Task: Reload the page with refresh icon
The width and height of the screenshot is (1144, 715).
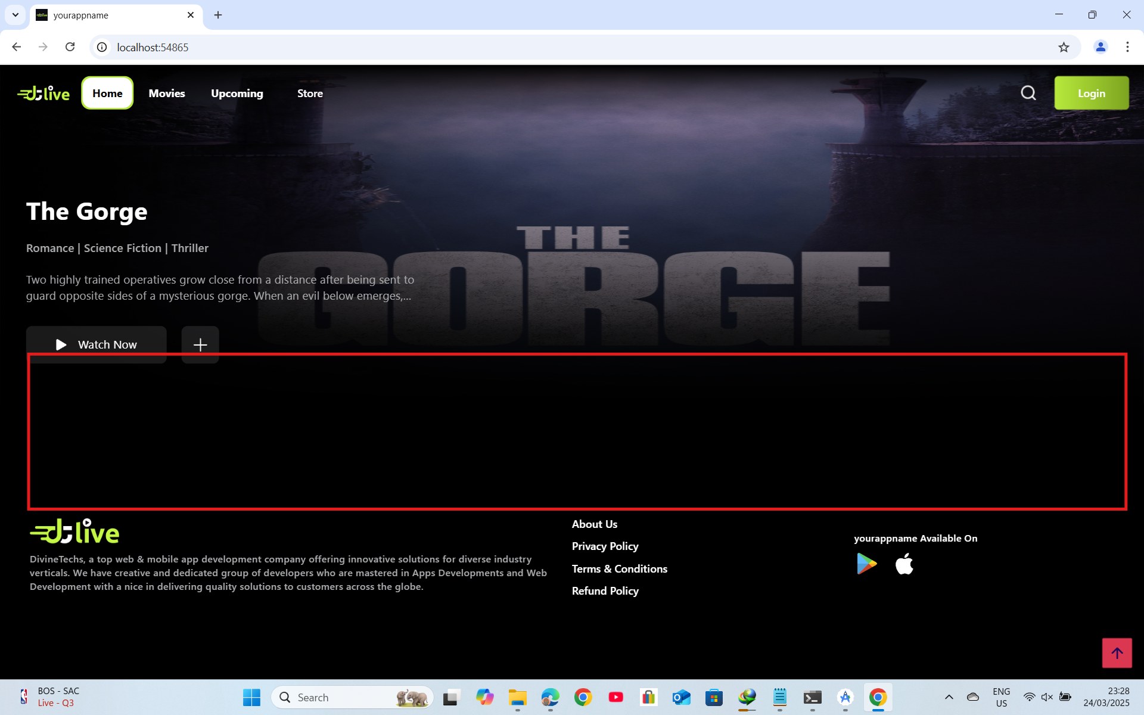Action: coord(70,47)
